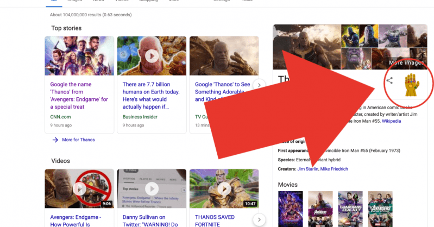434x227 pixels.
Task: Click the share icon in knowledge panel
Action: point(389,80)
